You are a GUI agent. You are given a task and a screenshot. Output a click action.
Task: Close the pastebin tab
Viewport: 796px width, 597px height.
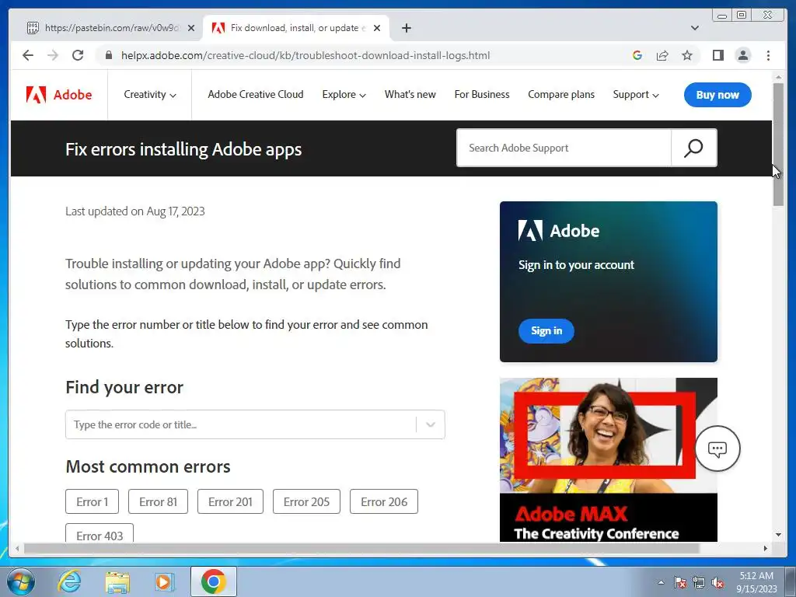191,28
